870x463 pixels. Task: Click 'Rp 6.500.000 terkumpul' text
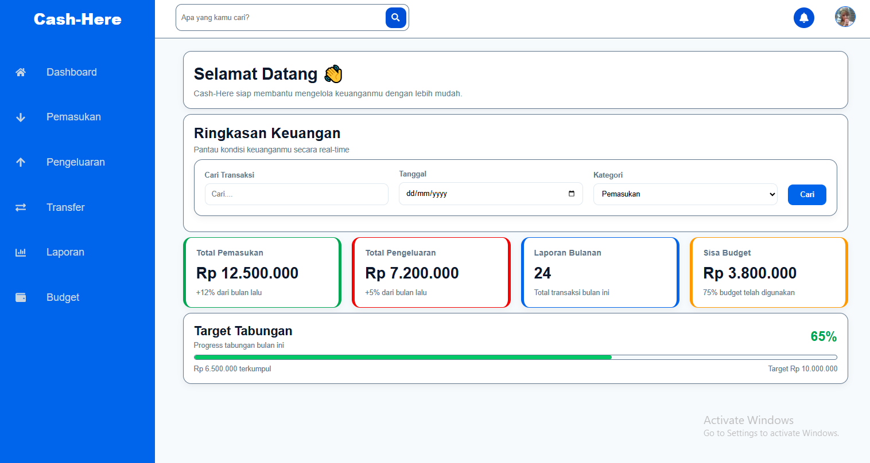(232, 369)
